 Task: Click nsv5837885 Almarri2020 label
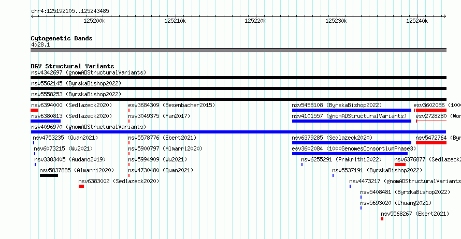77,170
